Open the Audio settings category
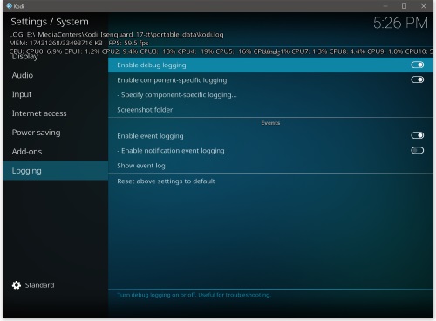Viewport: 436px width, 321px height. tap(55, 75)
